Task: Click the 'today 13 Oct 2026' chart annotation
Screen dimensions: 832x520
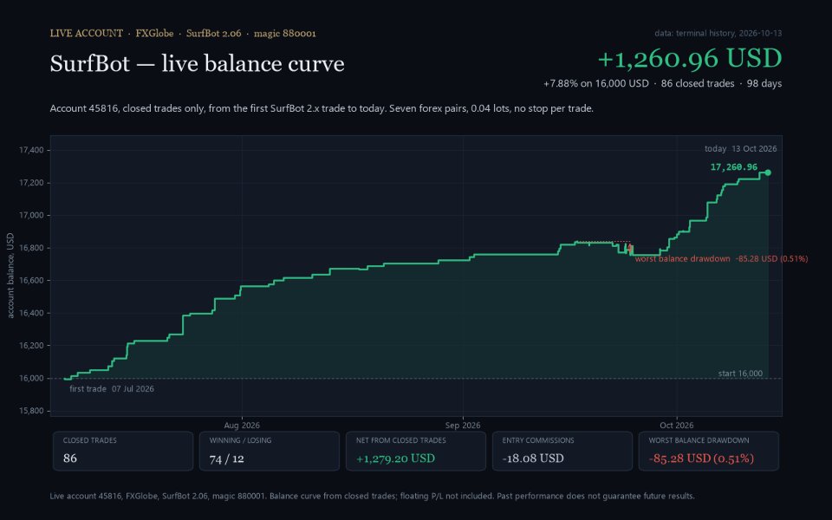Action: click(x=741, y=148)
